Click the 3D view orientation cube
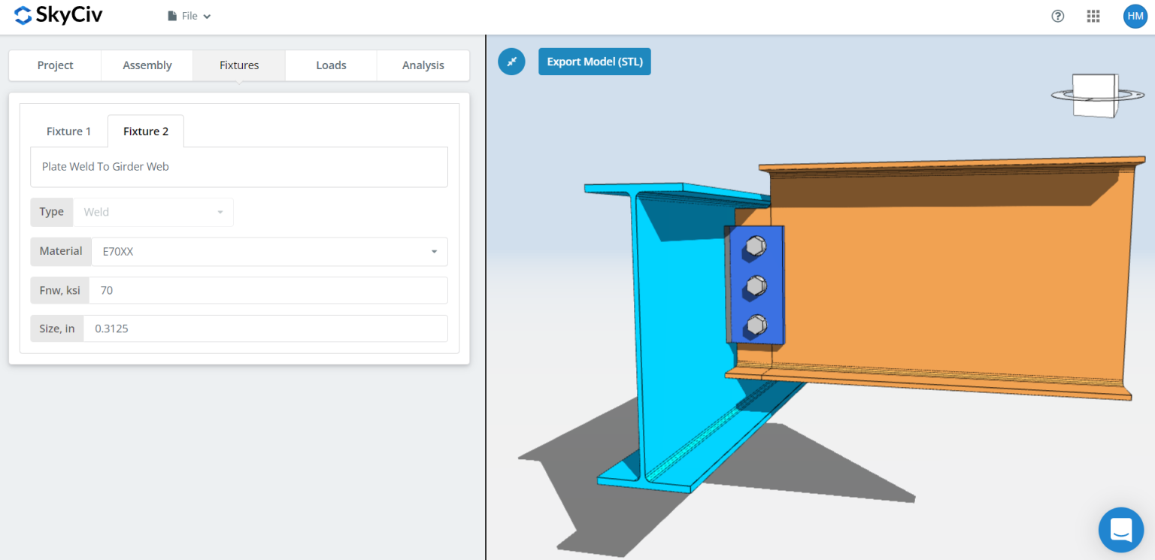The image size is (1155, 560). [x=1094, y=96]
